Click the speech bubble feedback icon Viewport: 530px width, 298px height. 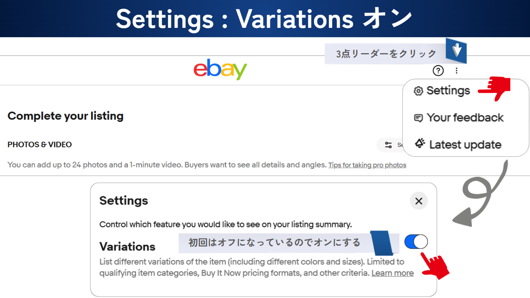[x=418, y=118]
